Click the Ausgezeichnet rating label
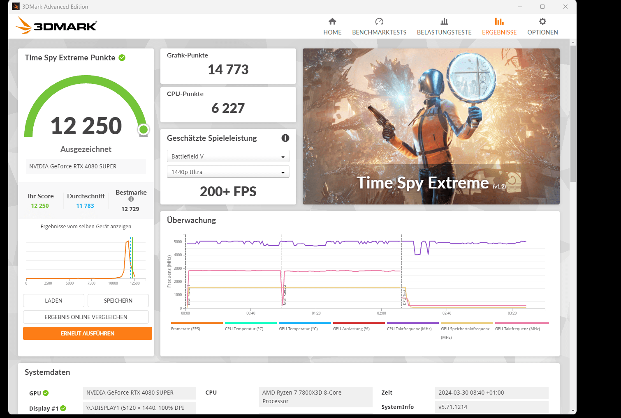 click(x=86, y=149)
